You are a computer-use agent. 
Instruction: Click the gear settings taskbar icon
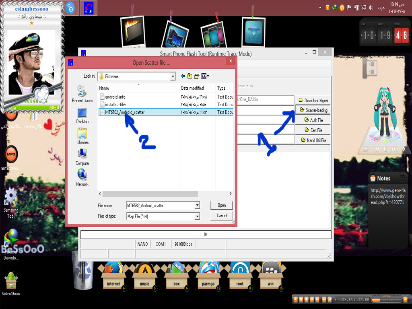click(x=70, y=8)
